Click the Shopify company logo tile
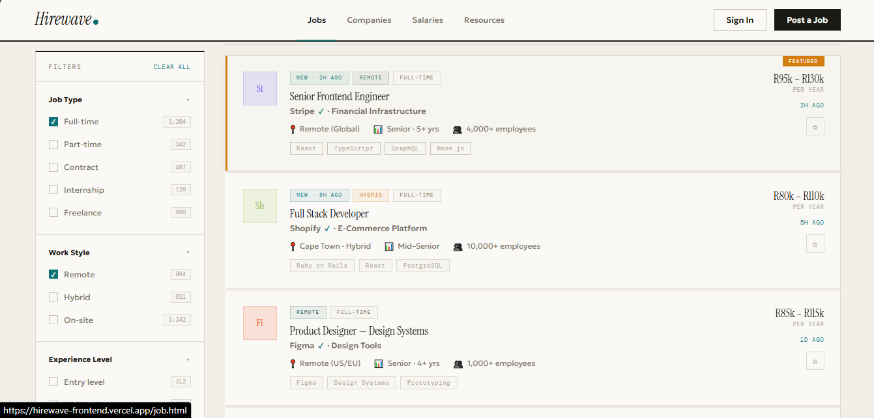Screen dimensions: 874x418 tap(259, 206)
